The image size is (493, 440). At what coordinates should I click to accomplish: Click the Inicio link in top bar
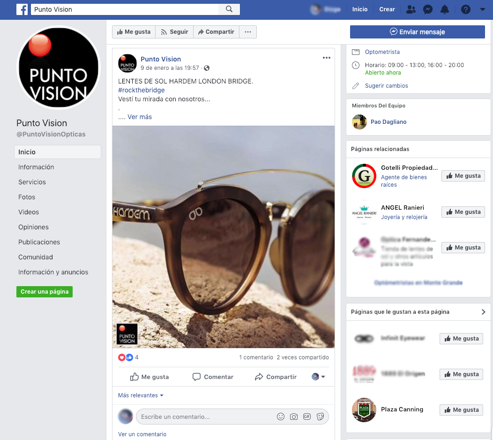[360, 9]
